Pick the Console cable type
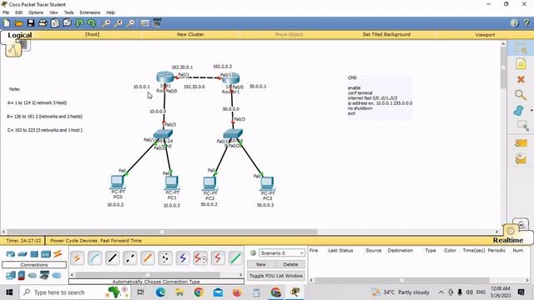 pyautogui.click(x=94, y=258)
